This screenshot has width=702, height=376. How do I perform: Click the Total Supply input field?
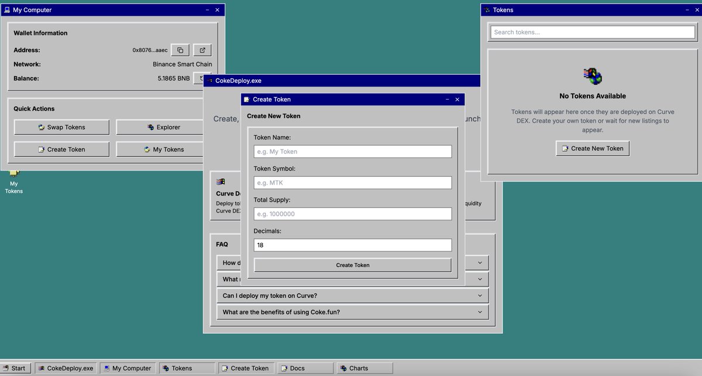click(x=353, y=214)
